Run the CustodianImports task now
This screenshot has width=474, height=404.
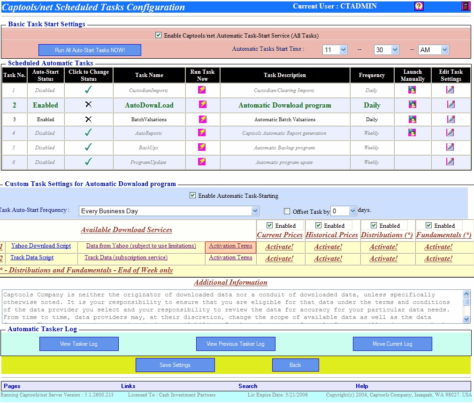[202, 90]
